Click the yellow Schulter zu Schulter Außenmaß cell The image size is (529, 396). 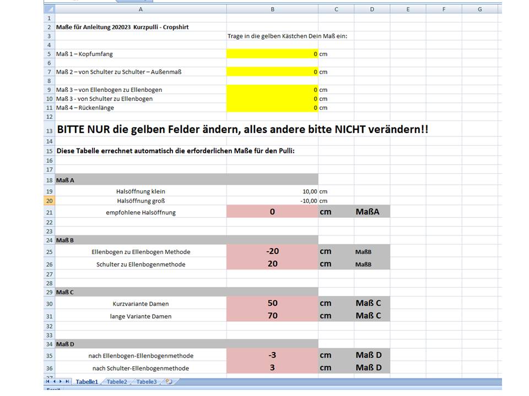[272, 71]
